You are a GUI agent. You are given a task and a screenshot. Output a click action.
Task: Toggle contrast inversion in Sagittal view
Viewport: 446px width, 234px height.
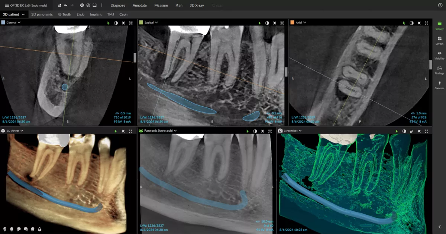(267, 23)
